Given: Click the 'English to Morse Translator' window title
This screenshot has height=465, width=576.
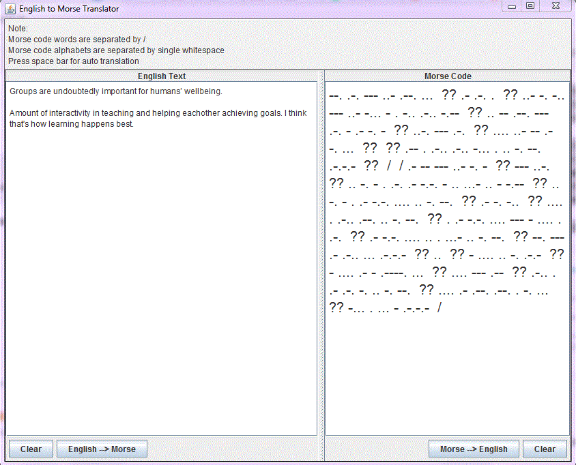Looking at the screenshot, I should pyautogui.click(x=69, y=9).
